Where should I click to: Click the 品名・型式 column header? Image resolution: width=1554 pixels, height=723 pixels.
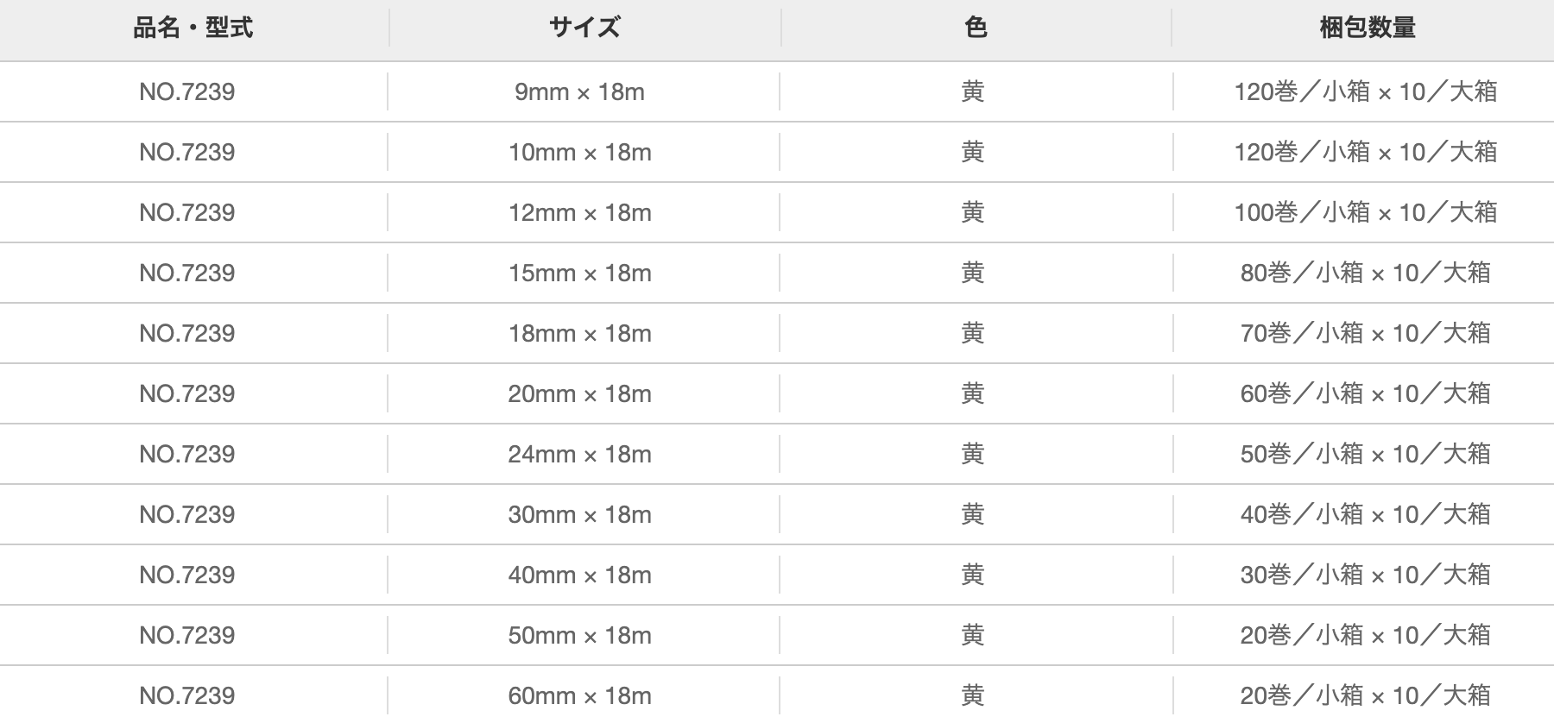(193, 28)
